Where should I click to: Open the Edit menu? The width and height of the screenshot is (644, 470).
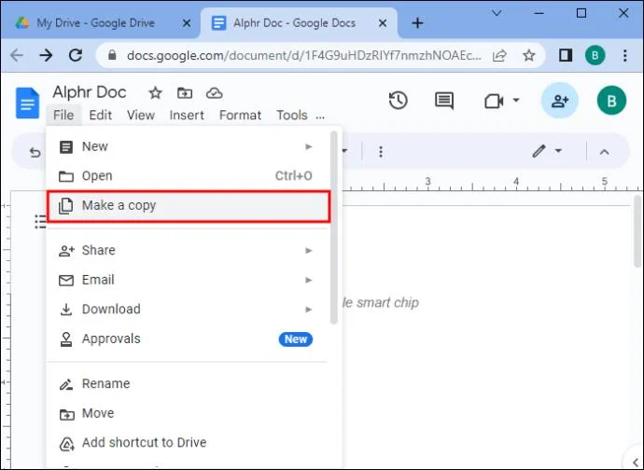point(100,115)
